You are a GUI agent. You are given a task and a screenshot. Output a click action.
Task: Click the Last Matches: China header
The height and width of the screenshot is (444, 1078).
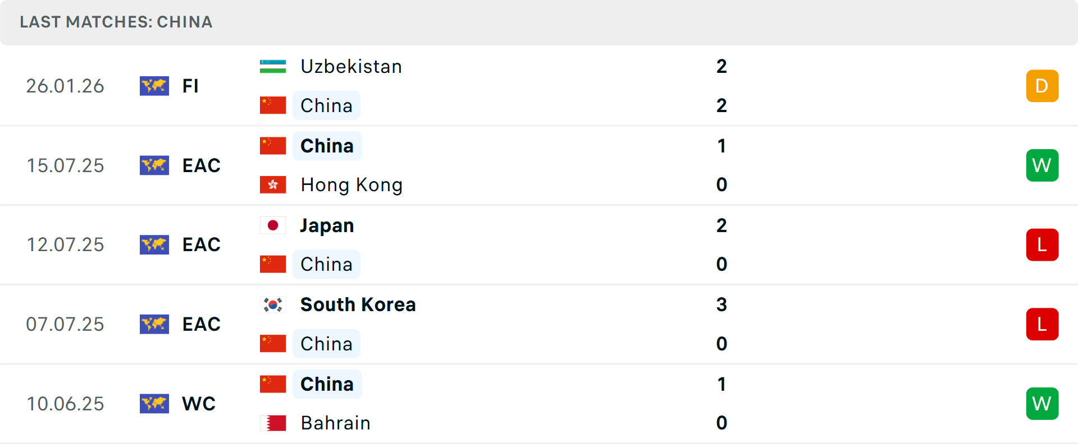point(116,22)
